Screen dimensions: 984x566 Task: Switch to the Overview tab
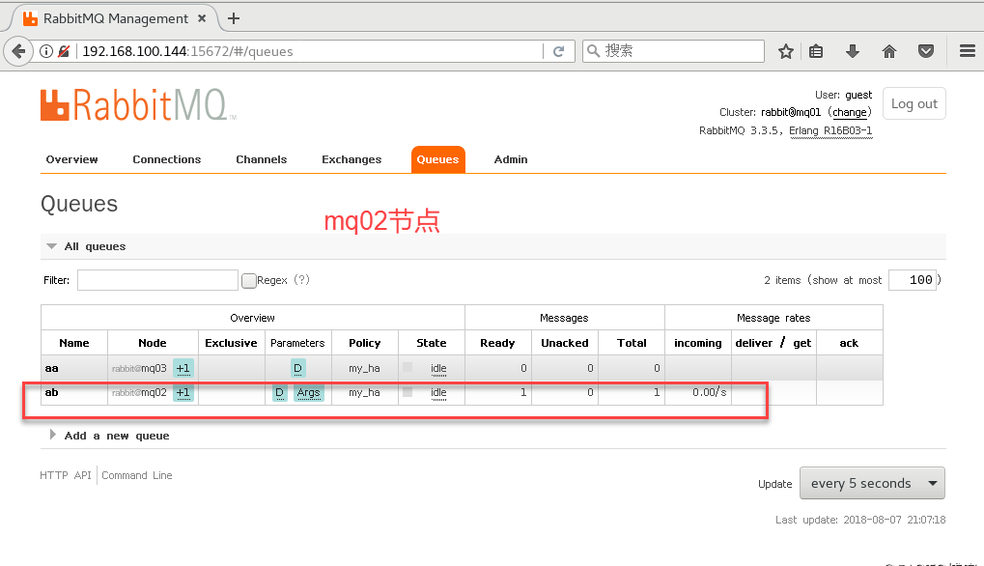[x=71, y=159]
